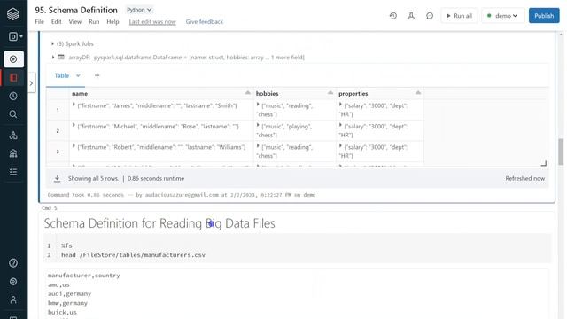Click the Create plus icon in sidebar
Image resolution: width=567 pixels, height=319 pixels.
14,59
